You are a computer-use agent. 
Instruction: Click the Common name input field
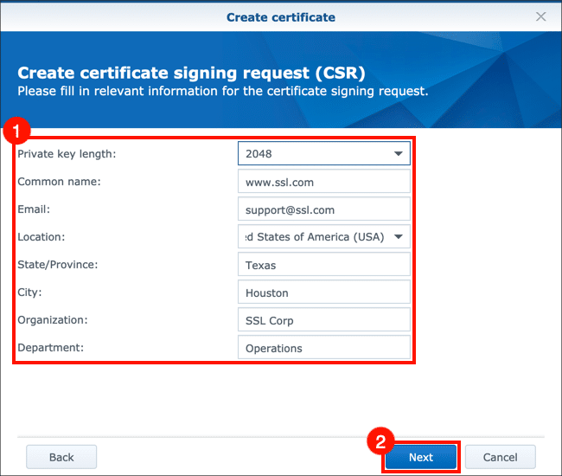point(323,182)
